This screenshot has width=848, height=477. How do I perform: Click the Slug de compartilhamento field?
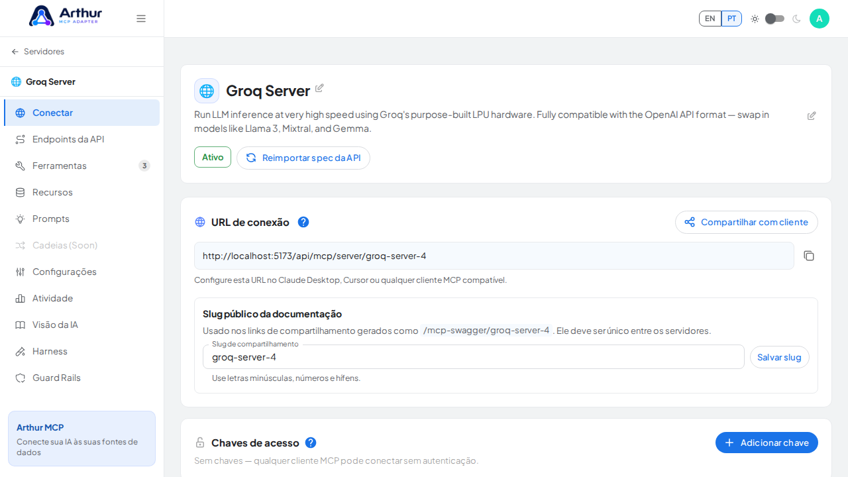coord(474,357)
